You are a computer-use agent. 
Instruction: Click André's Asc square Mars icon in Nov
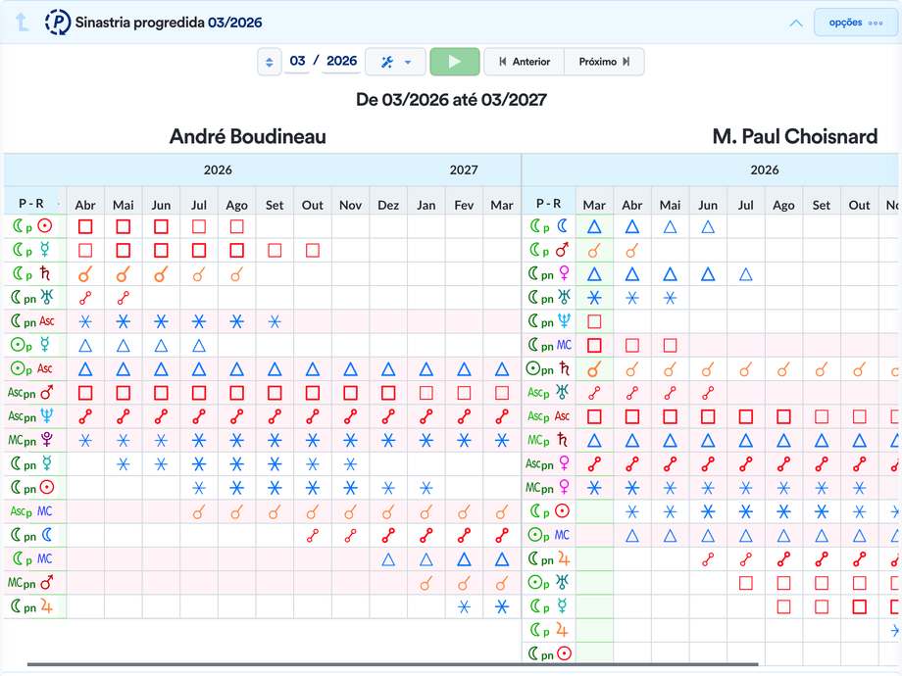pyautogui.click(x=350, y=393)
